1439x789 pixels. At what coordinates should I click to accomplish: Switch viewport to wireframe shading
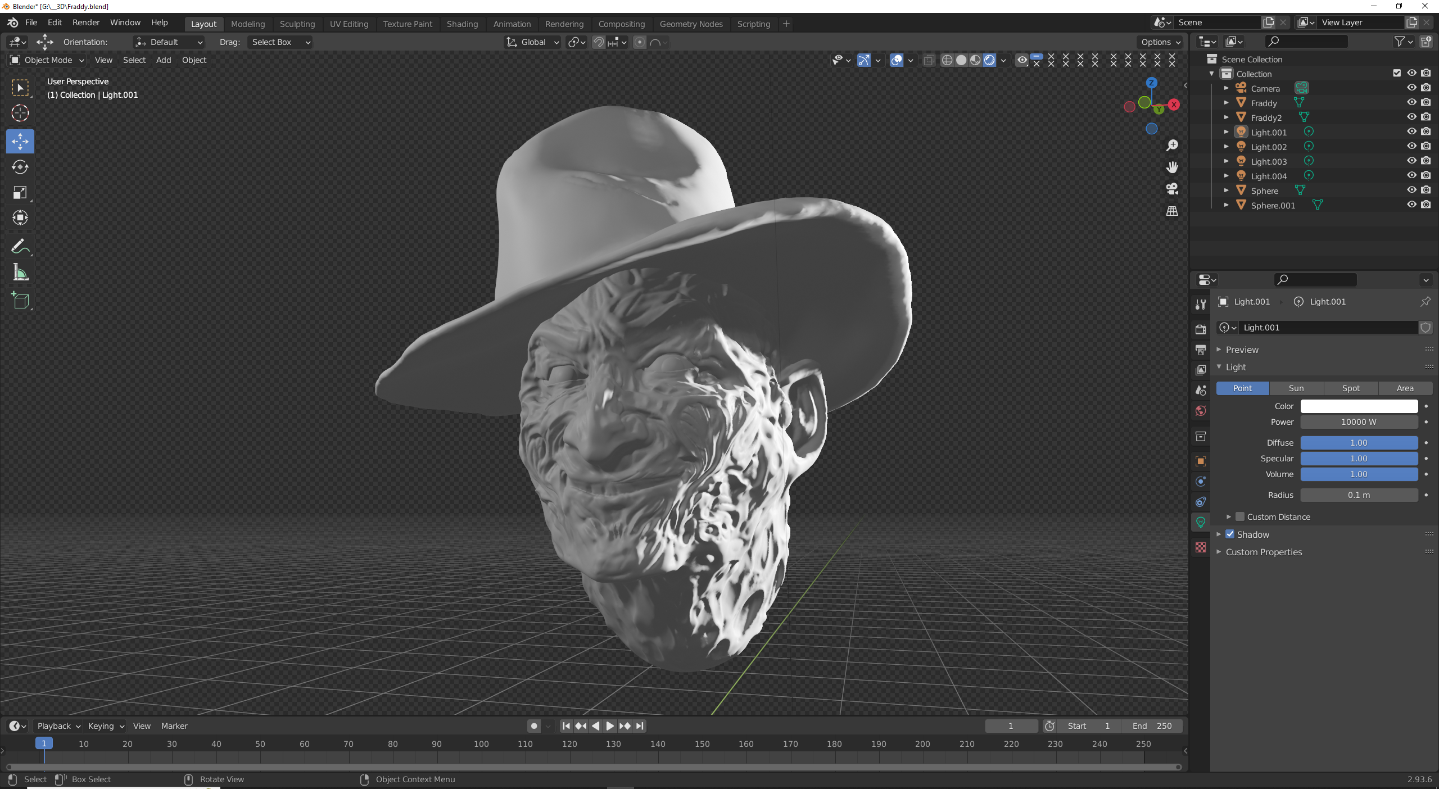pos(947,60)
